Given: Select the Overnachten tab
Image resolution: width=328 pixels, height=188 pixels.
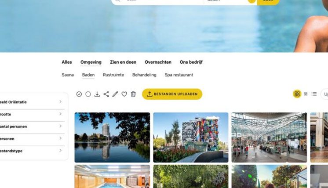Looking at the screenshot, I should [x=158, y=62].
